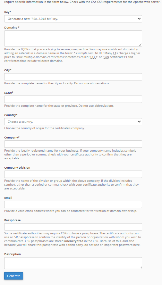The width and height of the screenshot is (162, 285).
Task: Focus the City input field
Action: pos(73,77)
